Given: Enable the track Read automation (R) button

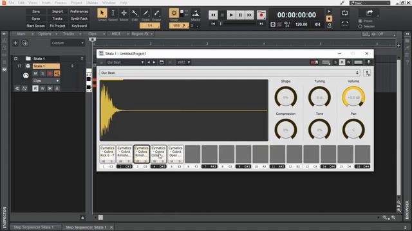Looking at the screenshot, I should (x=35, y=89).
